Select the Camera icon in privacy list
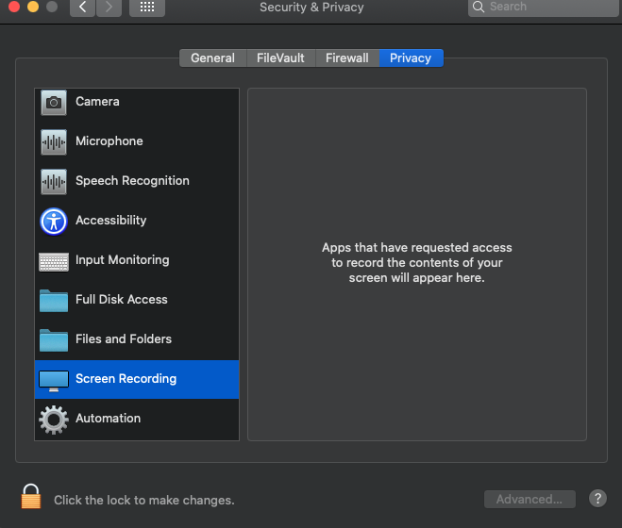Viewport: 622px width, 528px height. pyautogui.click(x=54, y=103)
